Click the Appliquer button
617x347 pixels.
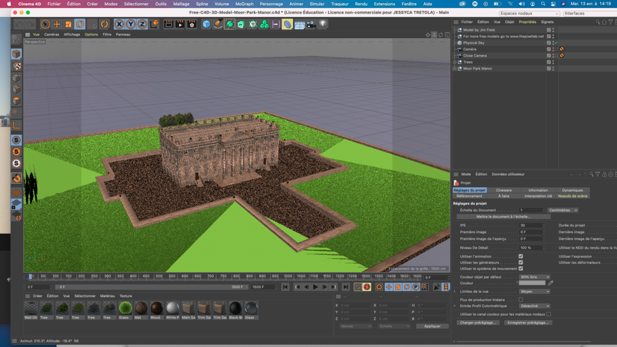[x=432, y=326]
